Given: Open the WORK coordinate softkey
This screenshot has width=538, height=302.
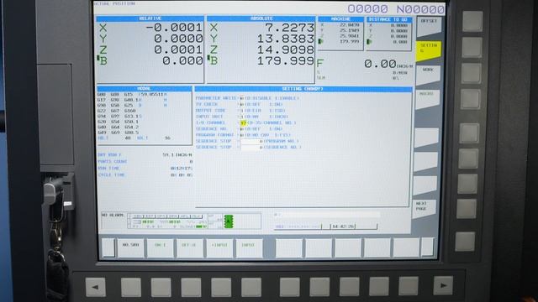Looking at the screenshot, I should (428, 75).
